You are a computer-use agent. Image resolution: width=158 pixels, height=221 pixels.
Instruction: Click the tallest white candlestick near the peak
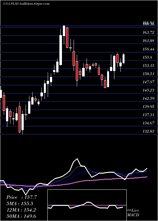pos(61,50)
